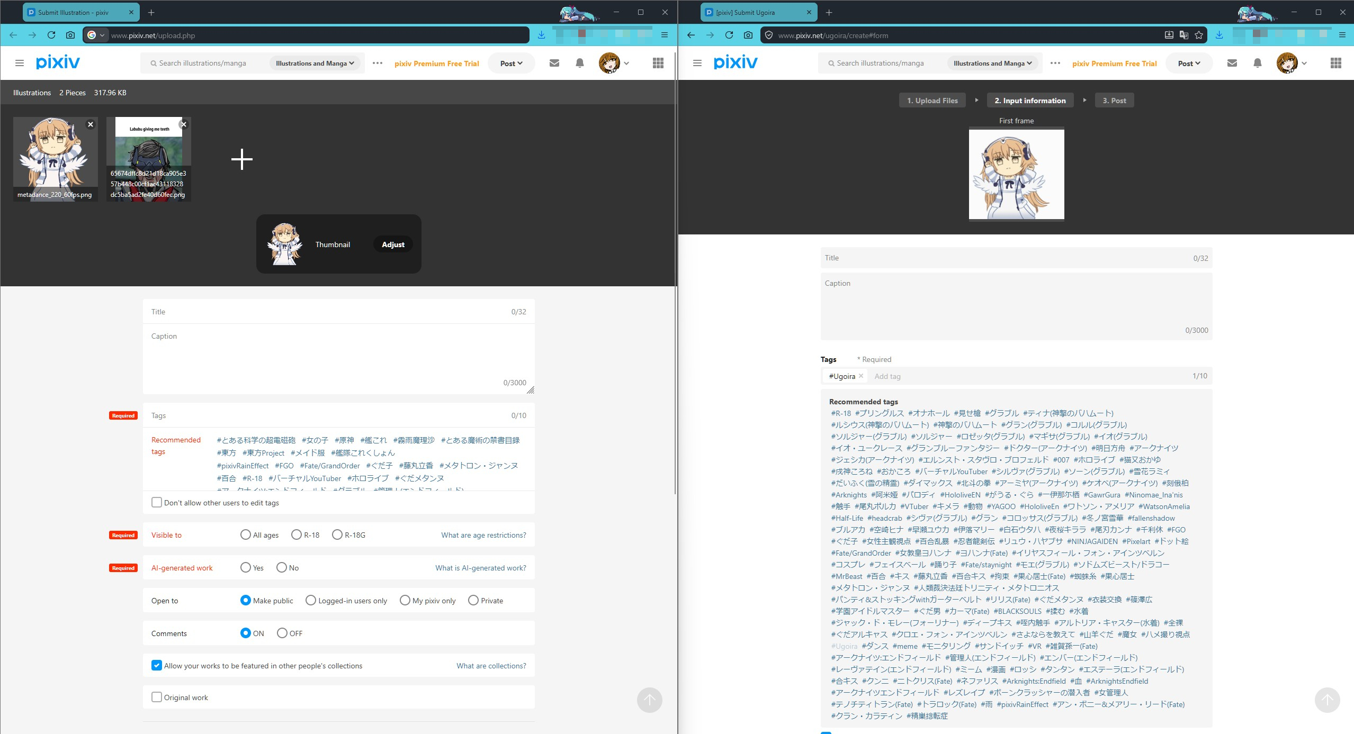Click pixiv logo in right Ugoira window
The image size is (1354, 734).
click(x=736, y=62)
